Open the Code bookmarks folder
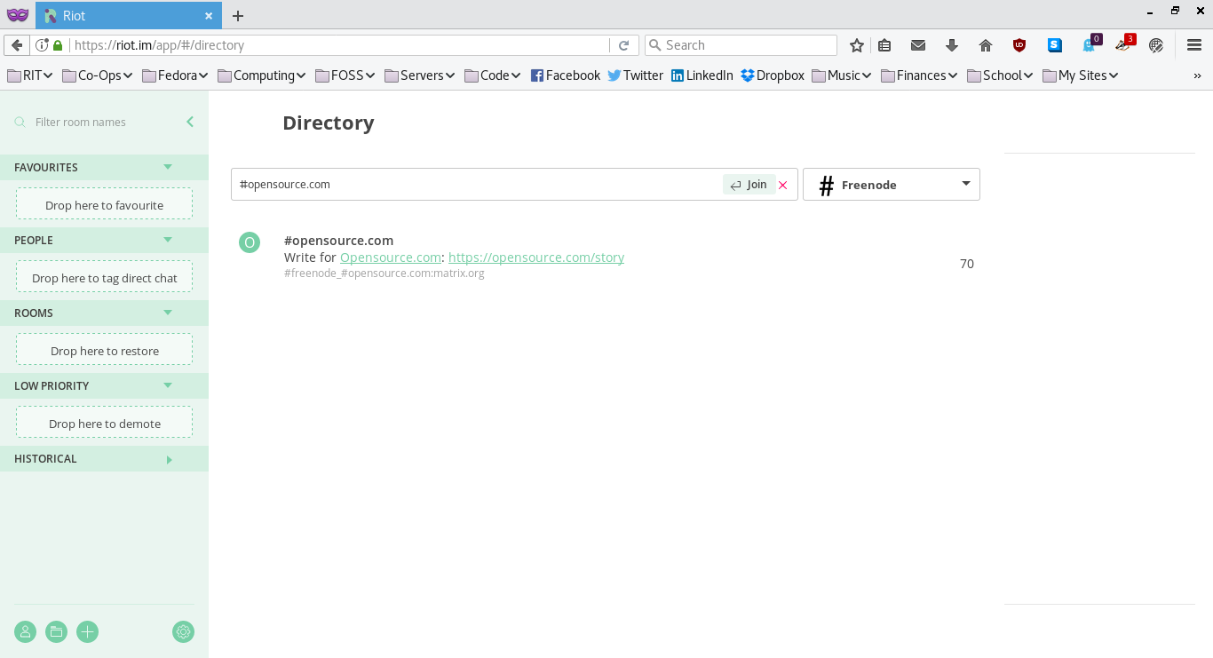1213x658 pixels. tap(493, 75)
